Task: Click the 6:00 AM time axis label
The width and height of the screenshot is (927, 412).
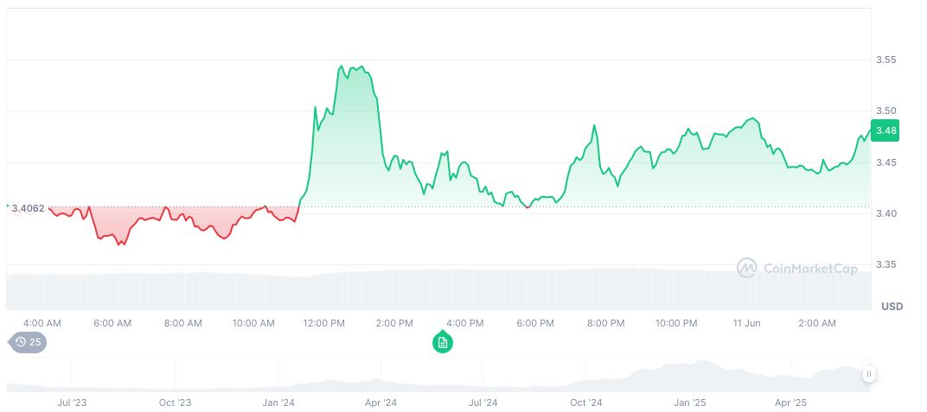Action: (x=112, y=323)
